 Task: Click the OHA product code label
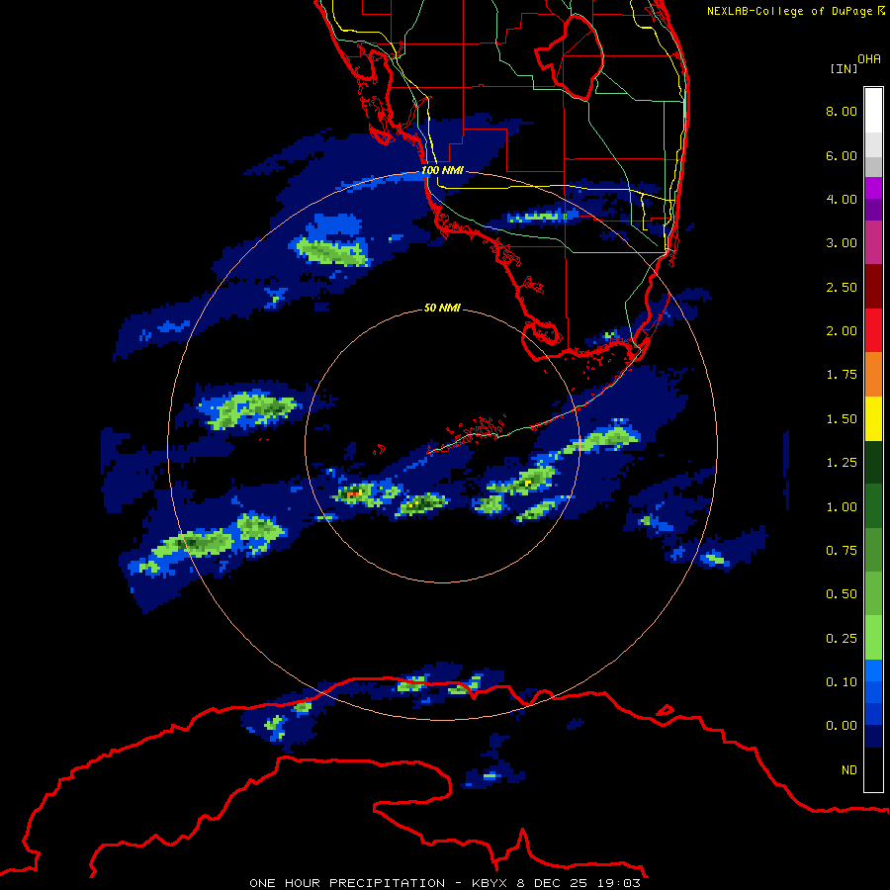tap(869, 59)
